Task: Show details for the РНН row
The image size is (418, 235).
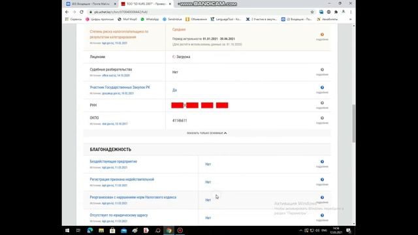Action: pos(322,105)
